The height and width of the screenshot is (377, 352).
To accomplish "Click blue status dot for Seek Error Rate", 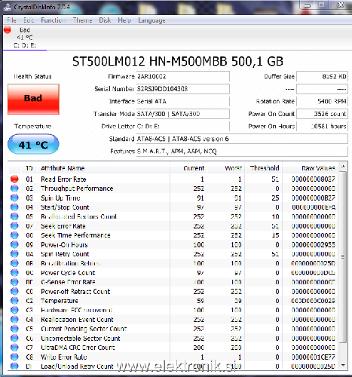I will [x=14, y=225].
